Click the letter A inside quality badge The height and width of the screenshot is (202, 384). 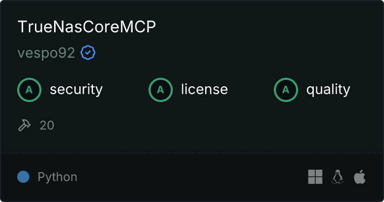[285, 90]
